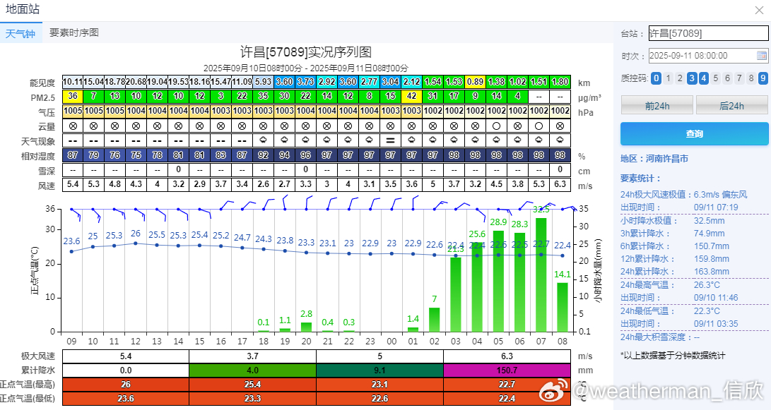Click the yellow PM2.5 cell showing 36
Image resolution: width=771 pixels, height=410 pixels.
pyautogui.click(x=73, y=96)
